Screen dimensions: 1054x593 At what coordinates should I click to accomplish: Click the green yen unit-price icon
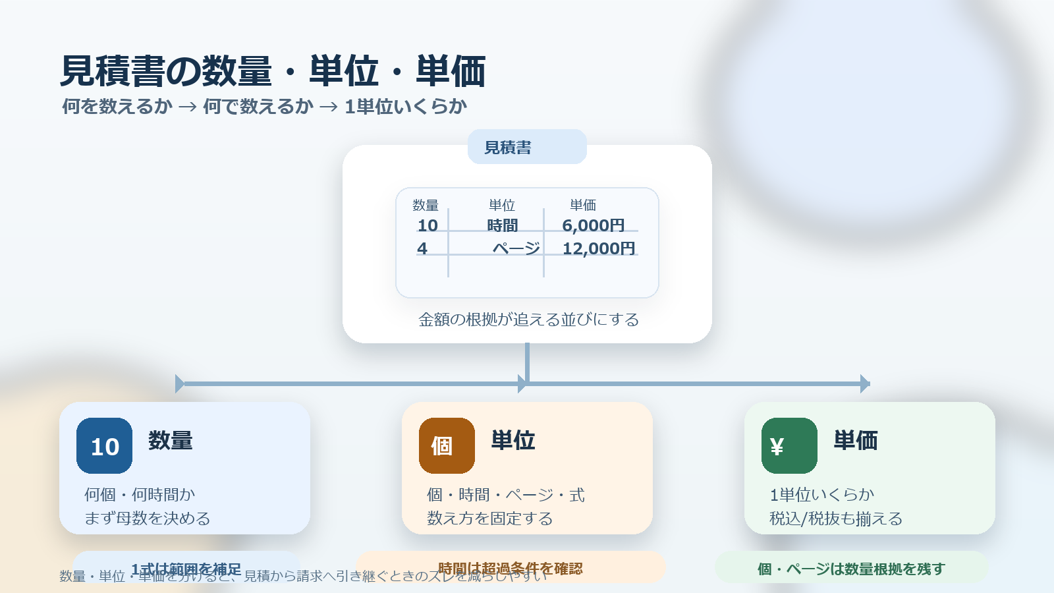(x=789, y=445)
